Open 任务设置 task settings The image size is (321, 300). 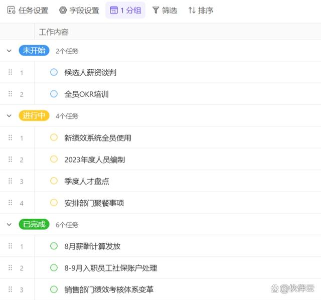(x=28, y=10)
